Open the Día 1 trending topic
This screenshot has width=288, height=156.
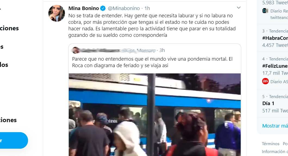point(268,103)
